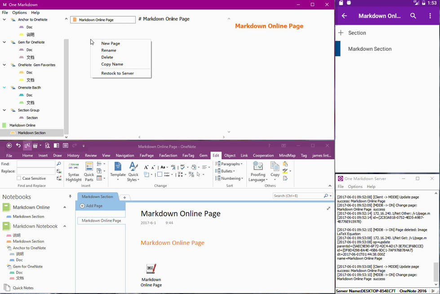
Task: Switch to the MindMap ribbon tab
Action: pos(287,155)
